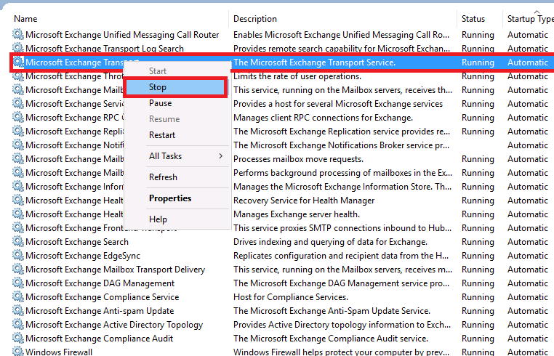Click description 'Host for Compliance Services.'
The height and width of the screenshot is (356, 554).
[291, 297]
